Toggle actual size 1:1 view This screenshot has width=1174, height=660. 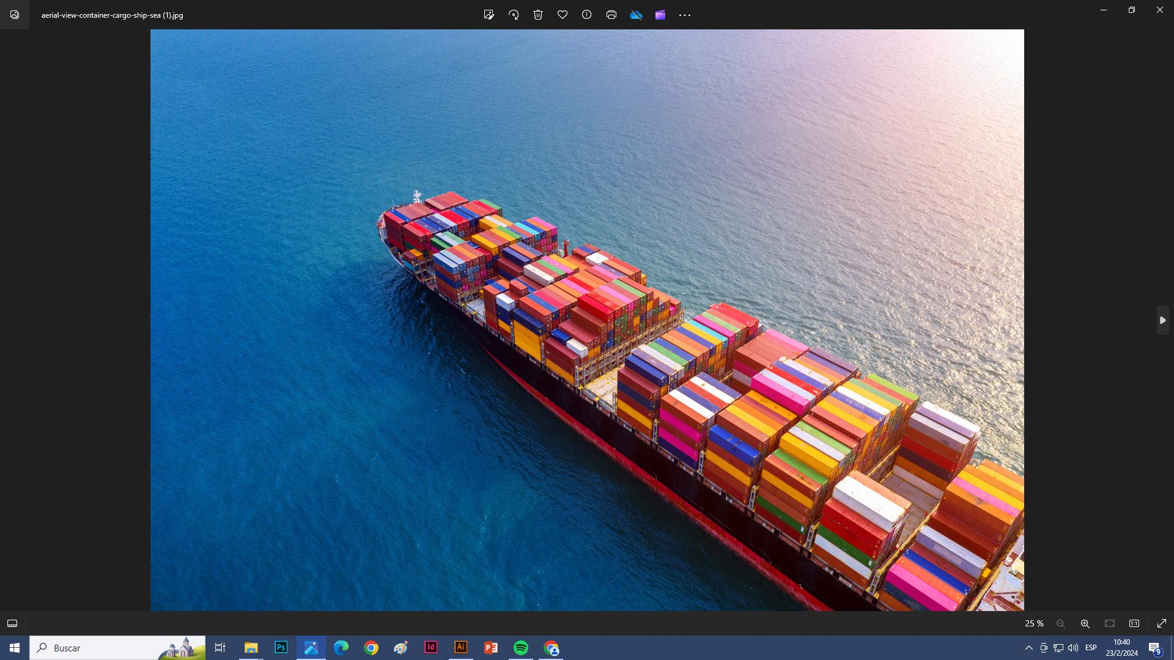[1134, 623]
